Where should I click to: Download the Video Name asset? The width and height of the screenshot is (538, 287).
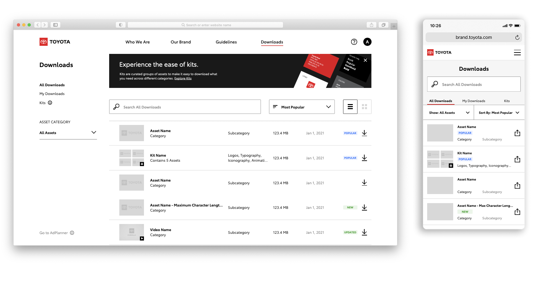(364, 232)
